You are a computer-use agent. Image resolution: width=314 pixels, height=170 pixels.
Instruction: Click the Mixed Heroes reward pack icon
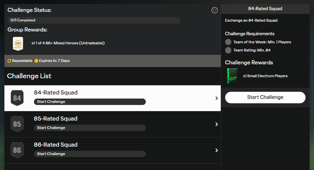point(18,43)
